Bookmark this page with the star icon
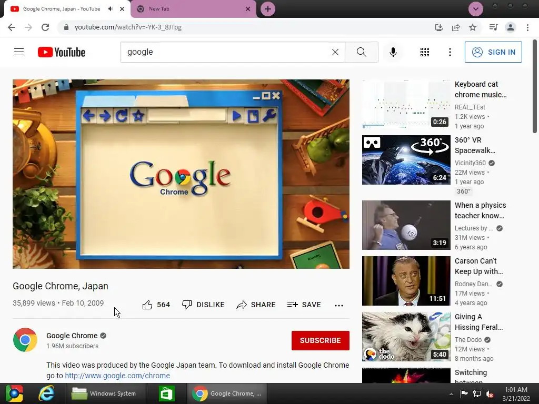 point(473,27)
